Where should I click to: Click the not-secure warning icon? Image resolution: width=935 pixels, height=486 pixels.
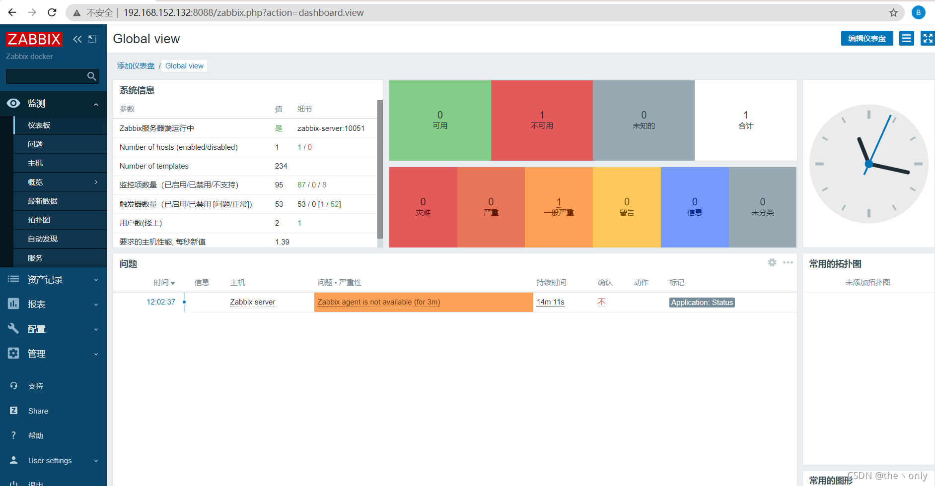click(x=77, y=13)
